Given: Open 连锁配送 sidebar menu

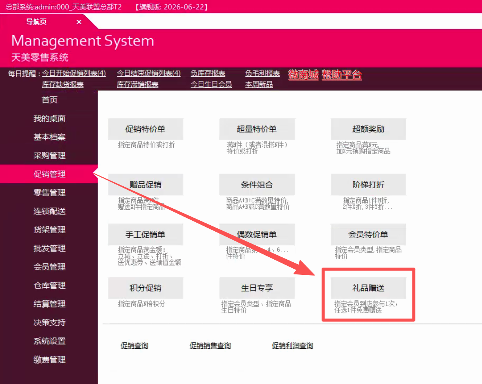Looking at the screenshot, I should [49, 211].
